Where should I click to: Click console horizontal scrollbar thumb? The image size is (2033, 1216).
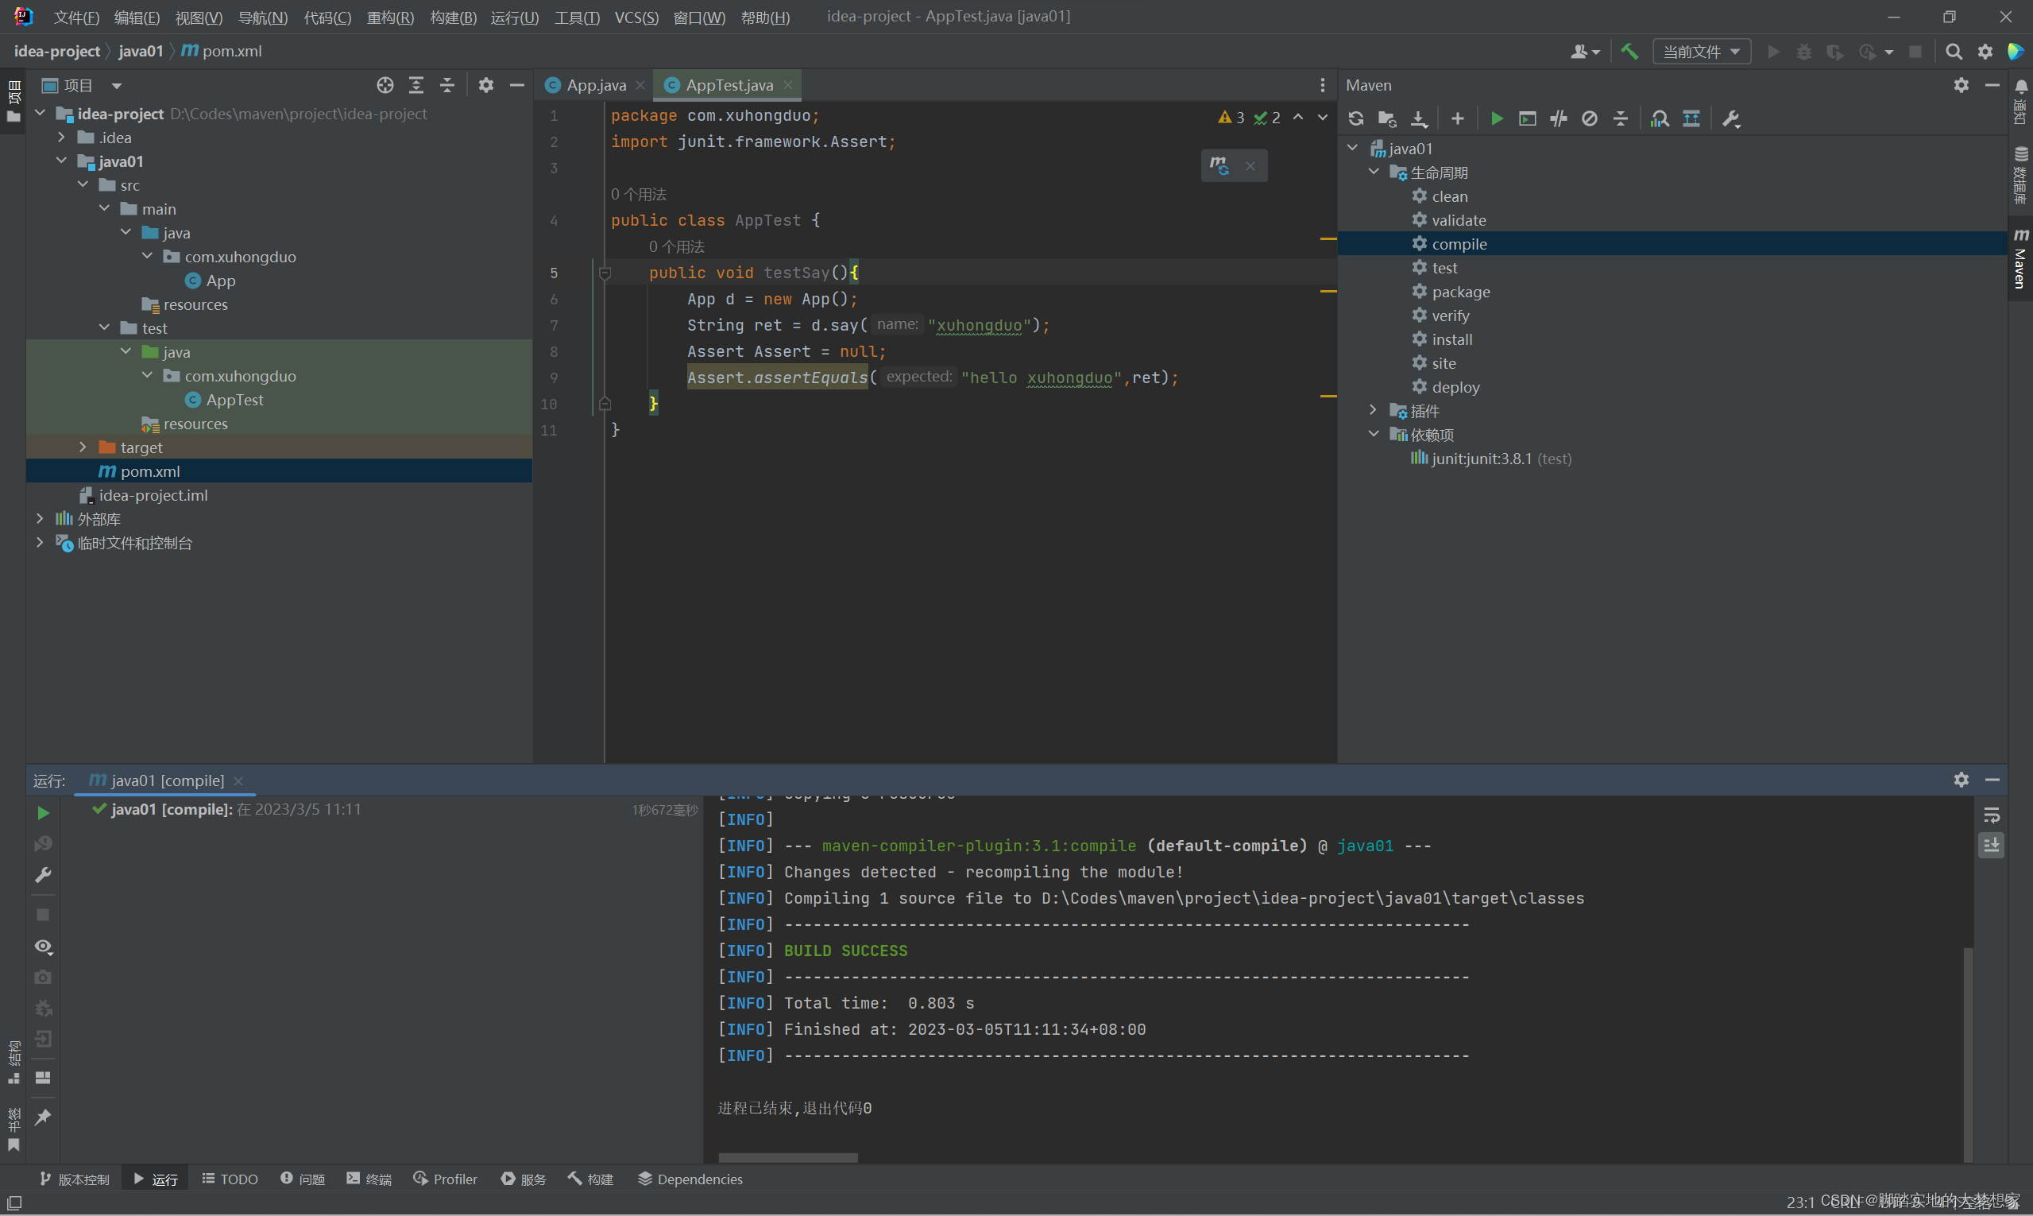tap(788, 1158)
